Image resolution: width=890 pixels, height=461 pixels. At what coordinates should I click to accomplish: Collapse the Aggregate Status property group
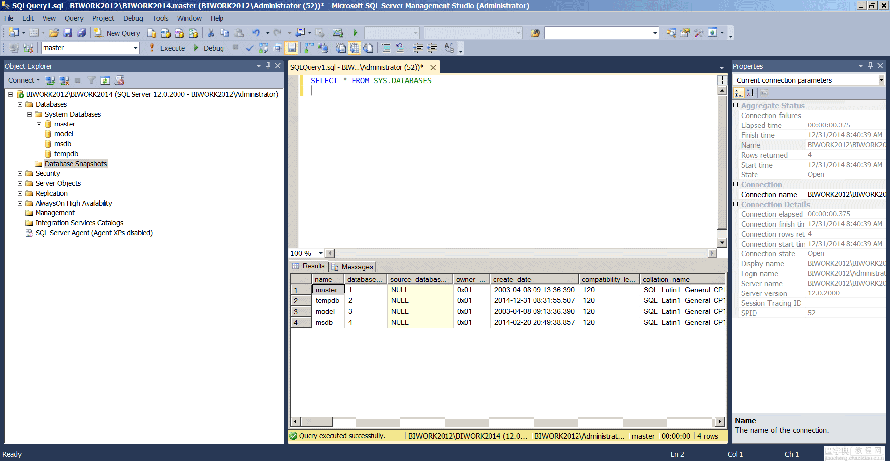click(736, 105)
